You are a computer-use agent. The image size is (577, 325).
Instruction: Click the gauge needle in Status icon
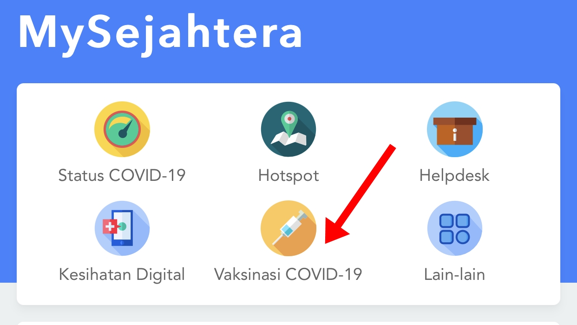click(x=128, y=128)
